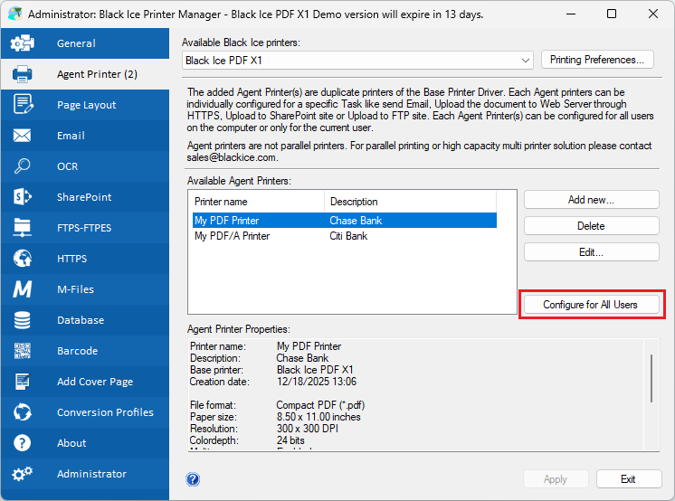
Task: Open the Email envelope icon
Action: 23,136
